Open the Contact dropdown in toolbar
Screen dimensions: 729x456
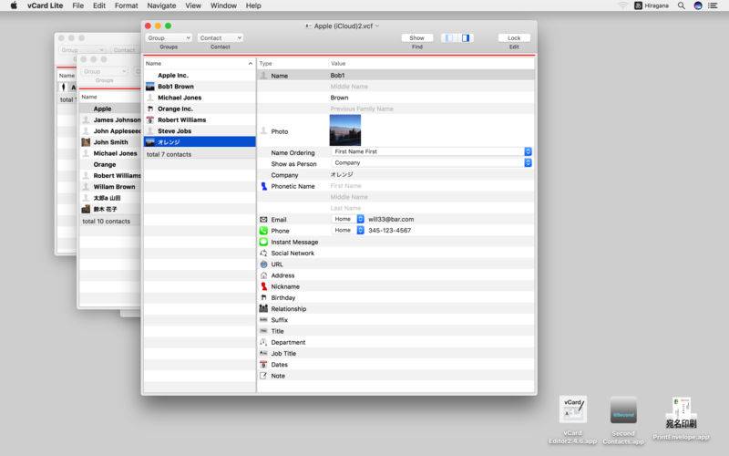coord(221,37)
